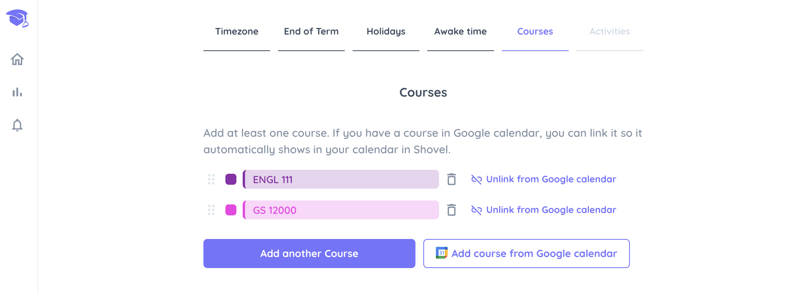Edit the ENGL 111 course name field
The width and height of the screenshot is (805, 294).
(x=341, y=179)
